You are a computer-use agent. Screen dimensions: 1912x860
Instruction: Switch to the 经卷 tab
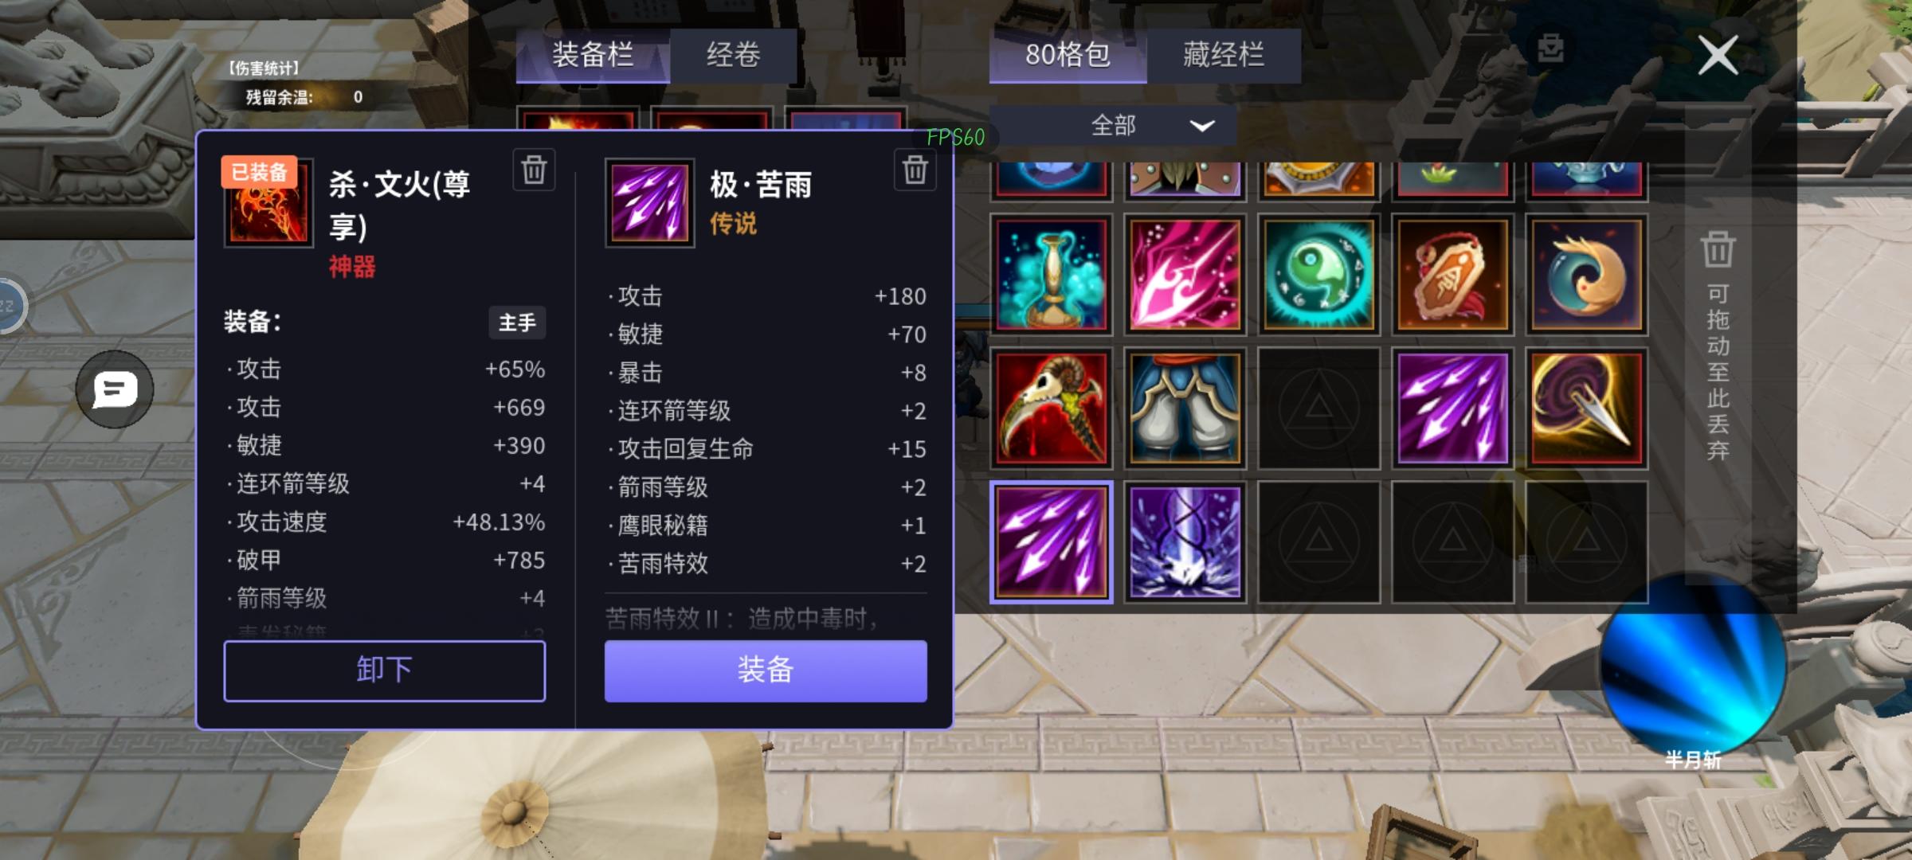[x=733, y=55]
